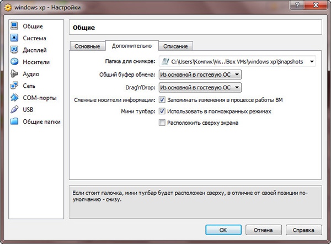Click the Общие section icon in sidebar

14,26
